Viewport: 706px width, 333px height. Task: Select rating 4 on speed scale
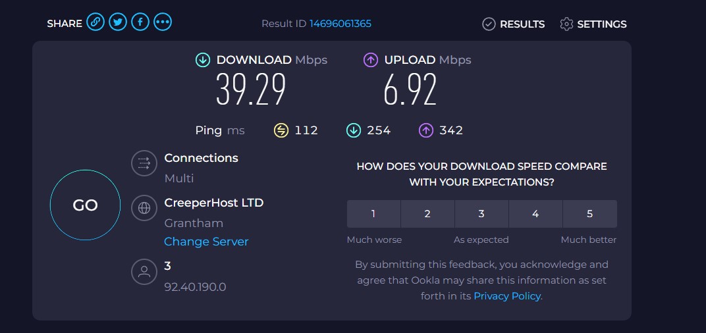535,214
